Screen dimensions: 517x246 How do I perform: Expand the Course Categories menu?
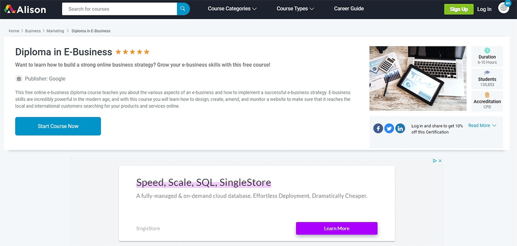click(x=232, y=9)
